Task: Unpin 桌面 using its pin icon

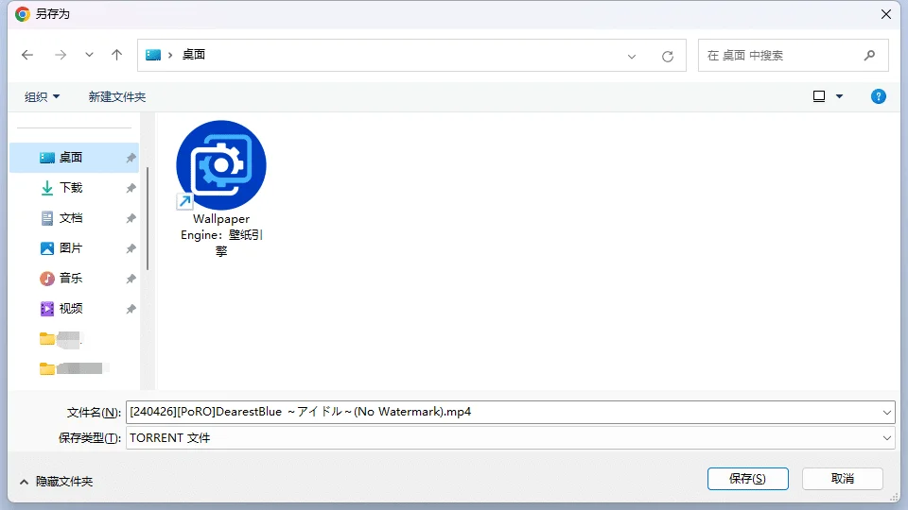Action: pos(131,158)
